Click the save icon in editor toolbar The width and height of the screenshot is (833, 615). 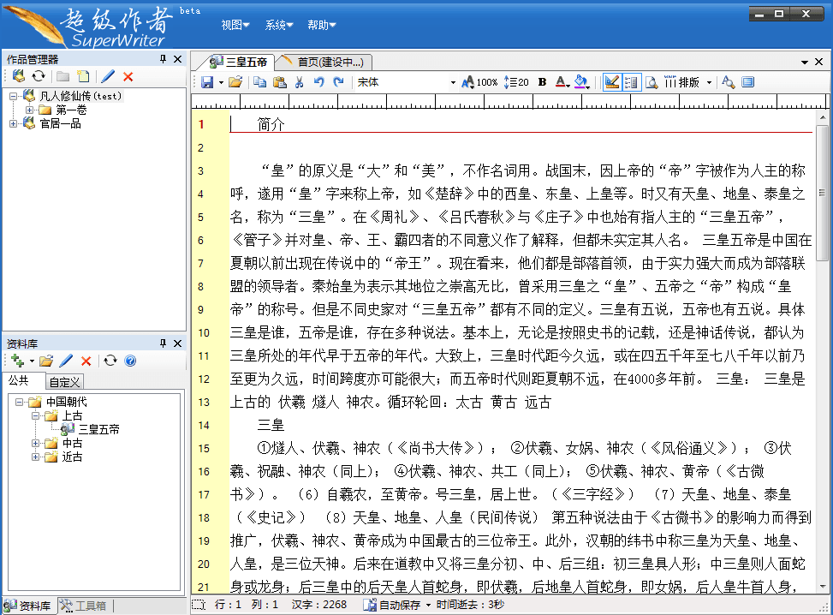click(x=207, y=82)
